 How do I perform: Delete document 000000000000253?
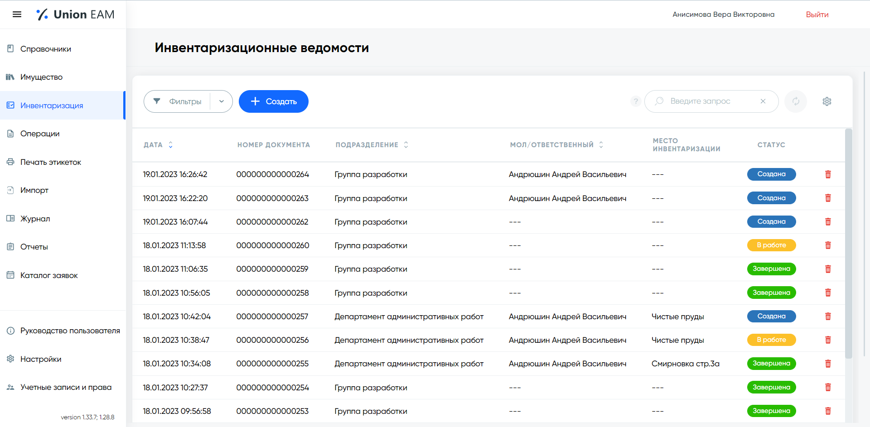click(x=828, y=411)
